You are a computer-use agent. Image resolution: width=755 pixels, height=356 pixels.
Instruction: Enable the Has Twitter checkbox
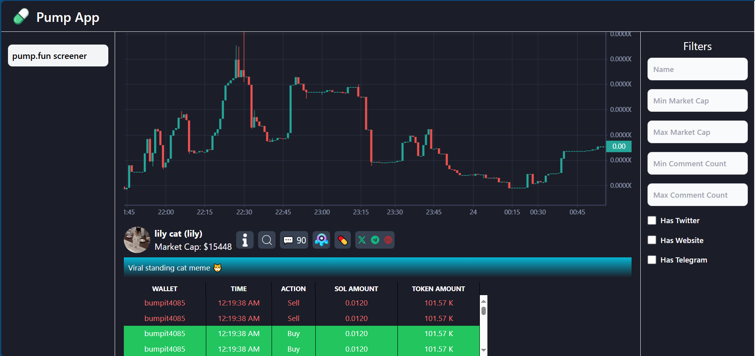pos(652,220)
